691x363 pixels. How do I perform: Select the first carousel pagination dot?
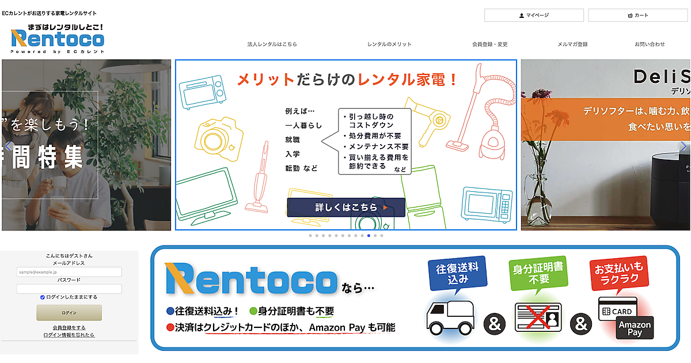coord(310,236)
